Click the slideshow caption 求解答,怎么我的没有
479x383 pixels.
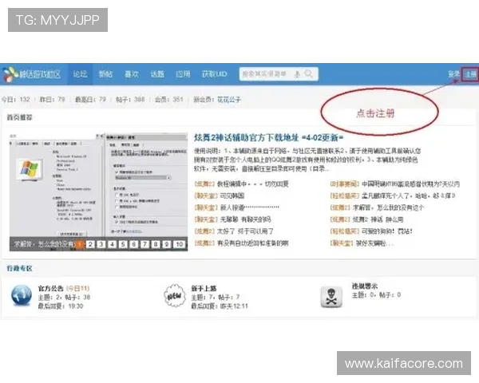pos(44,244)
